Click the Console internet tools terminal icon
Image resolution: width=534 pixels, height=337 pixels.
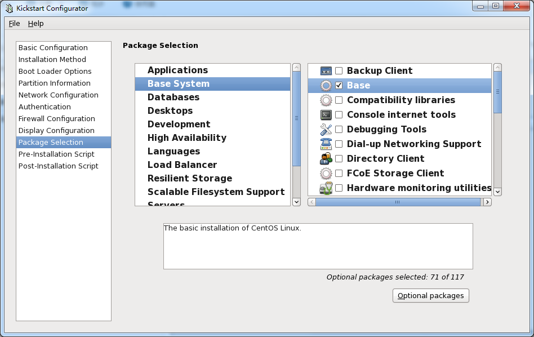pos(326,115)
